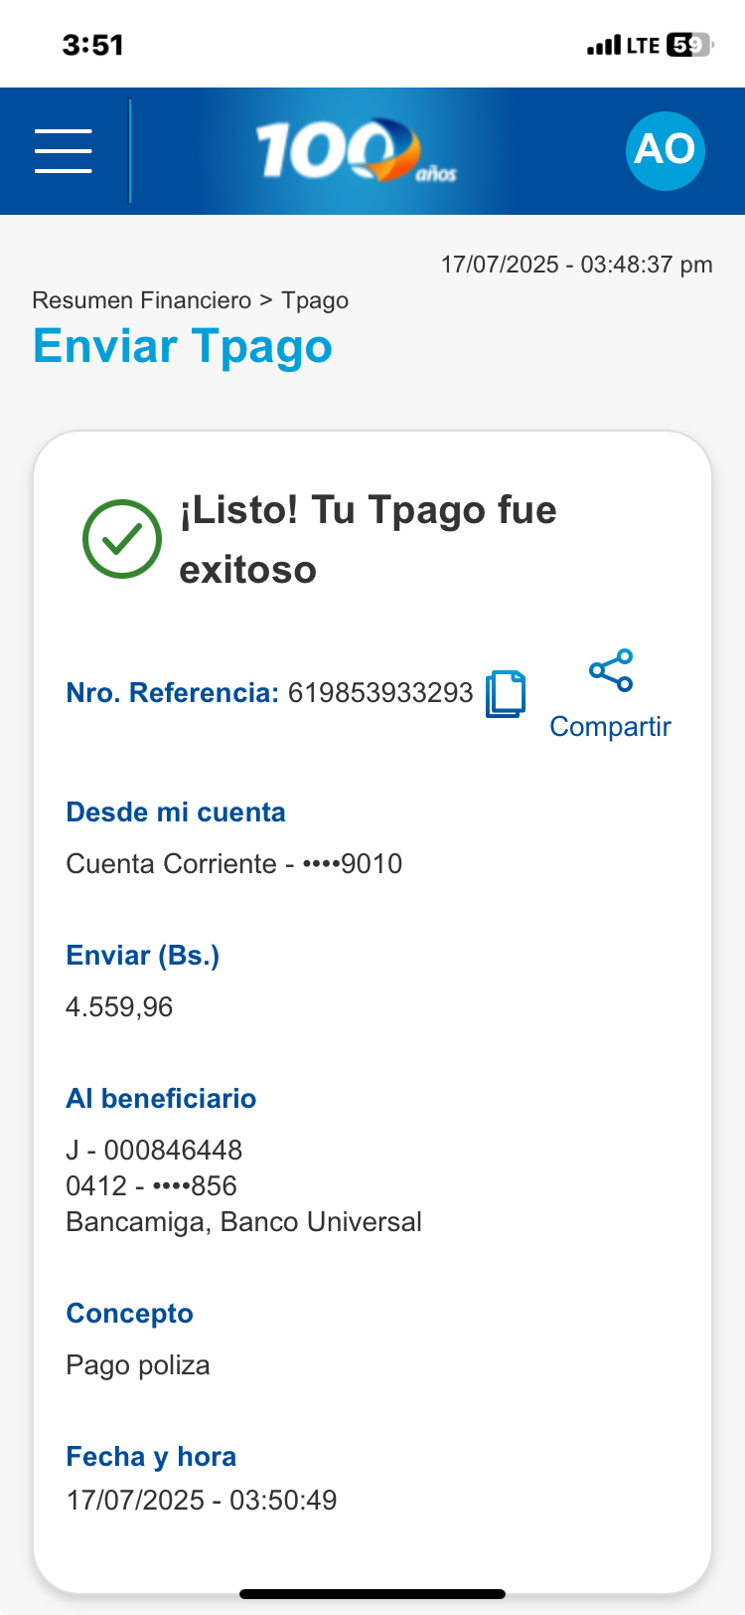The height and width of the screenshot is (1615, 745).
Task: Open the AO profile avatar
Action: pyautogui.click(x=665, y=150)
